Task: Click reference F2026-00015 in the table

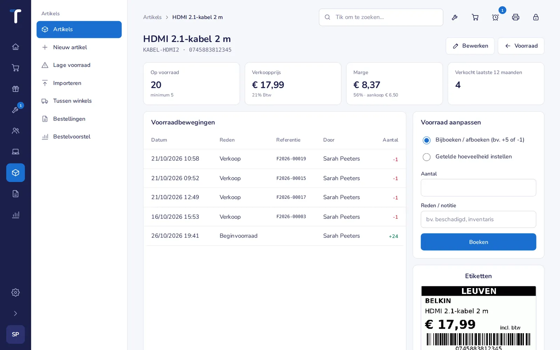Action: (291, 178)
